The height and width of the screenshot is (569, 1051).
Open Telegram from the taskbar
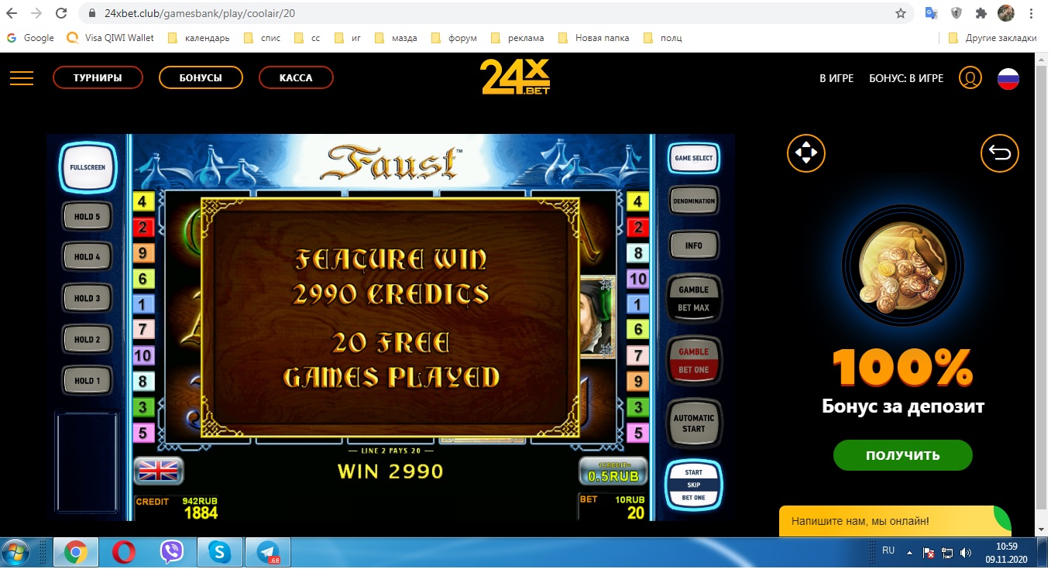(269, 552)
